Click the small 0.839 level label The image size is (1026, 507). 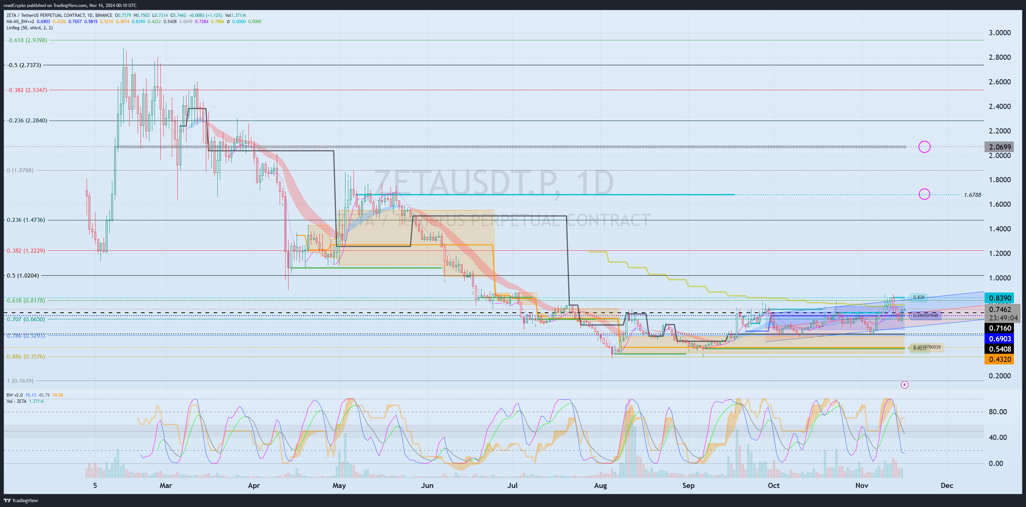coord(918,297)
